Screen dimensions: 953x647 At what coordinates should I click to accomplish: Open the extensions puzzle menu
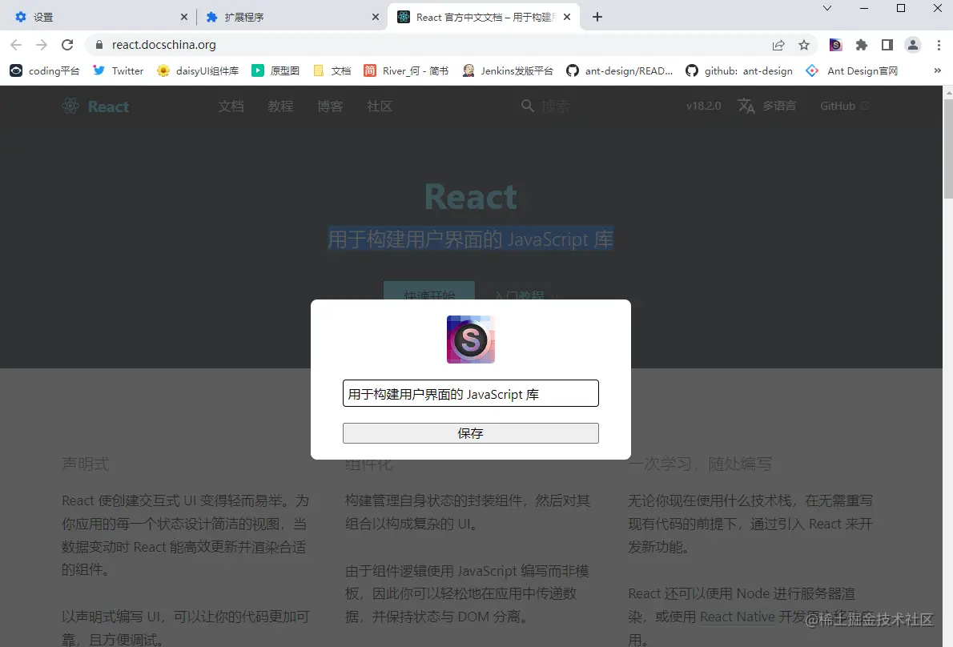pyautogui.click(x=861, y=45)
